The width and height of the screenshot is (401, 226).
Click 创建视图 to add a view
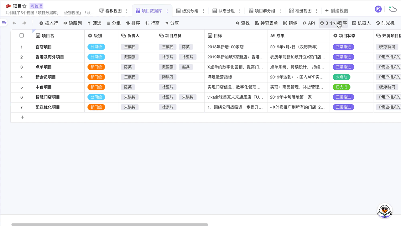[336, 11]
